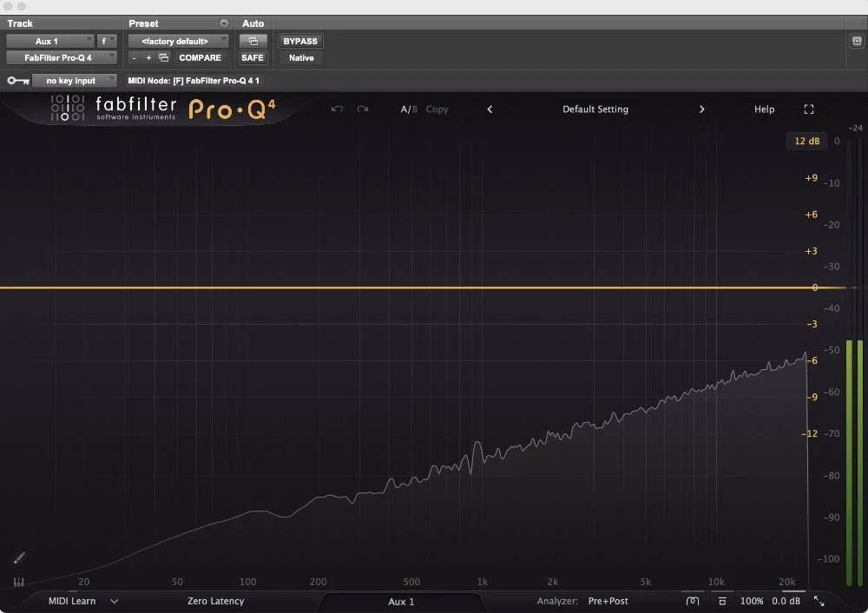Open the 12 dB display range menu
Viewport: 868px width, 613px height.
pos(806,141)
